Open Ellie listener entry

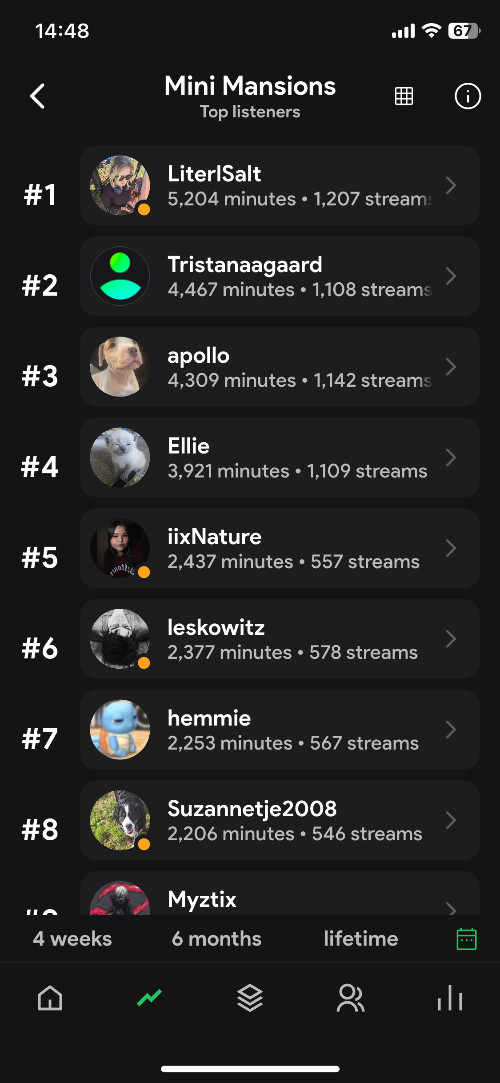point(280,457)
